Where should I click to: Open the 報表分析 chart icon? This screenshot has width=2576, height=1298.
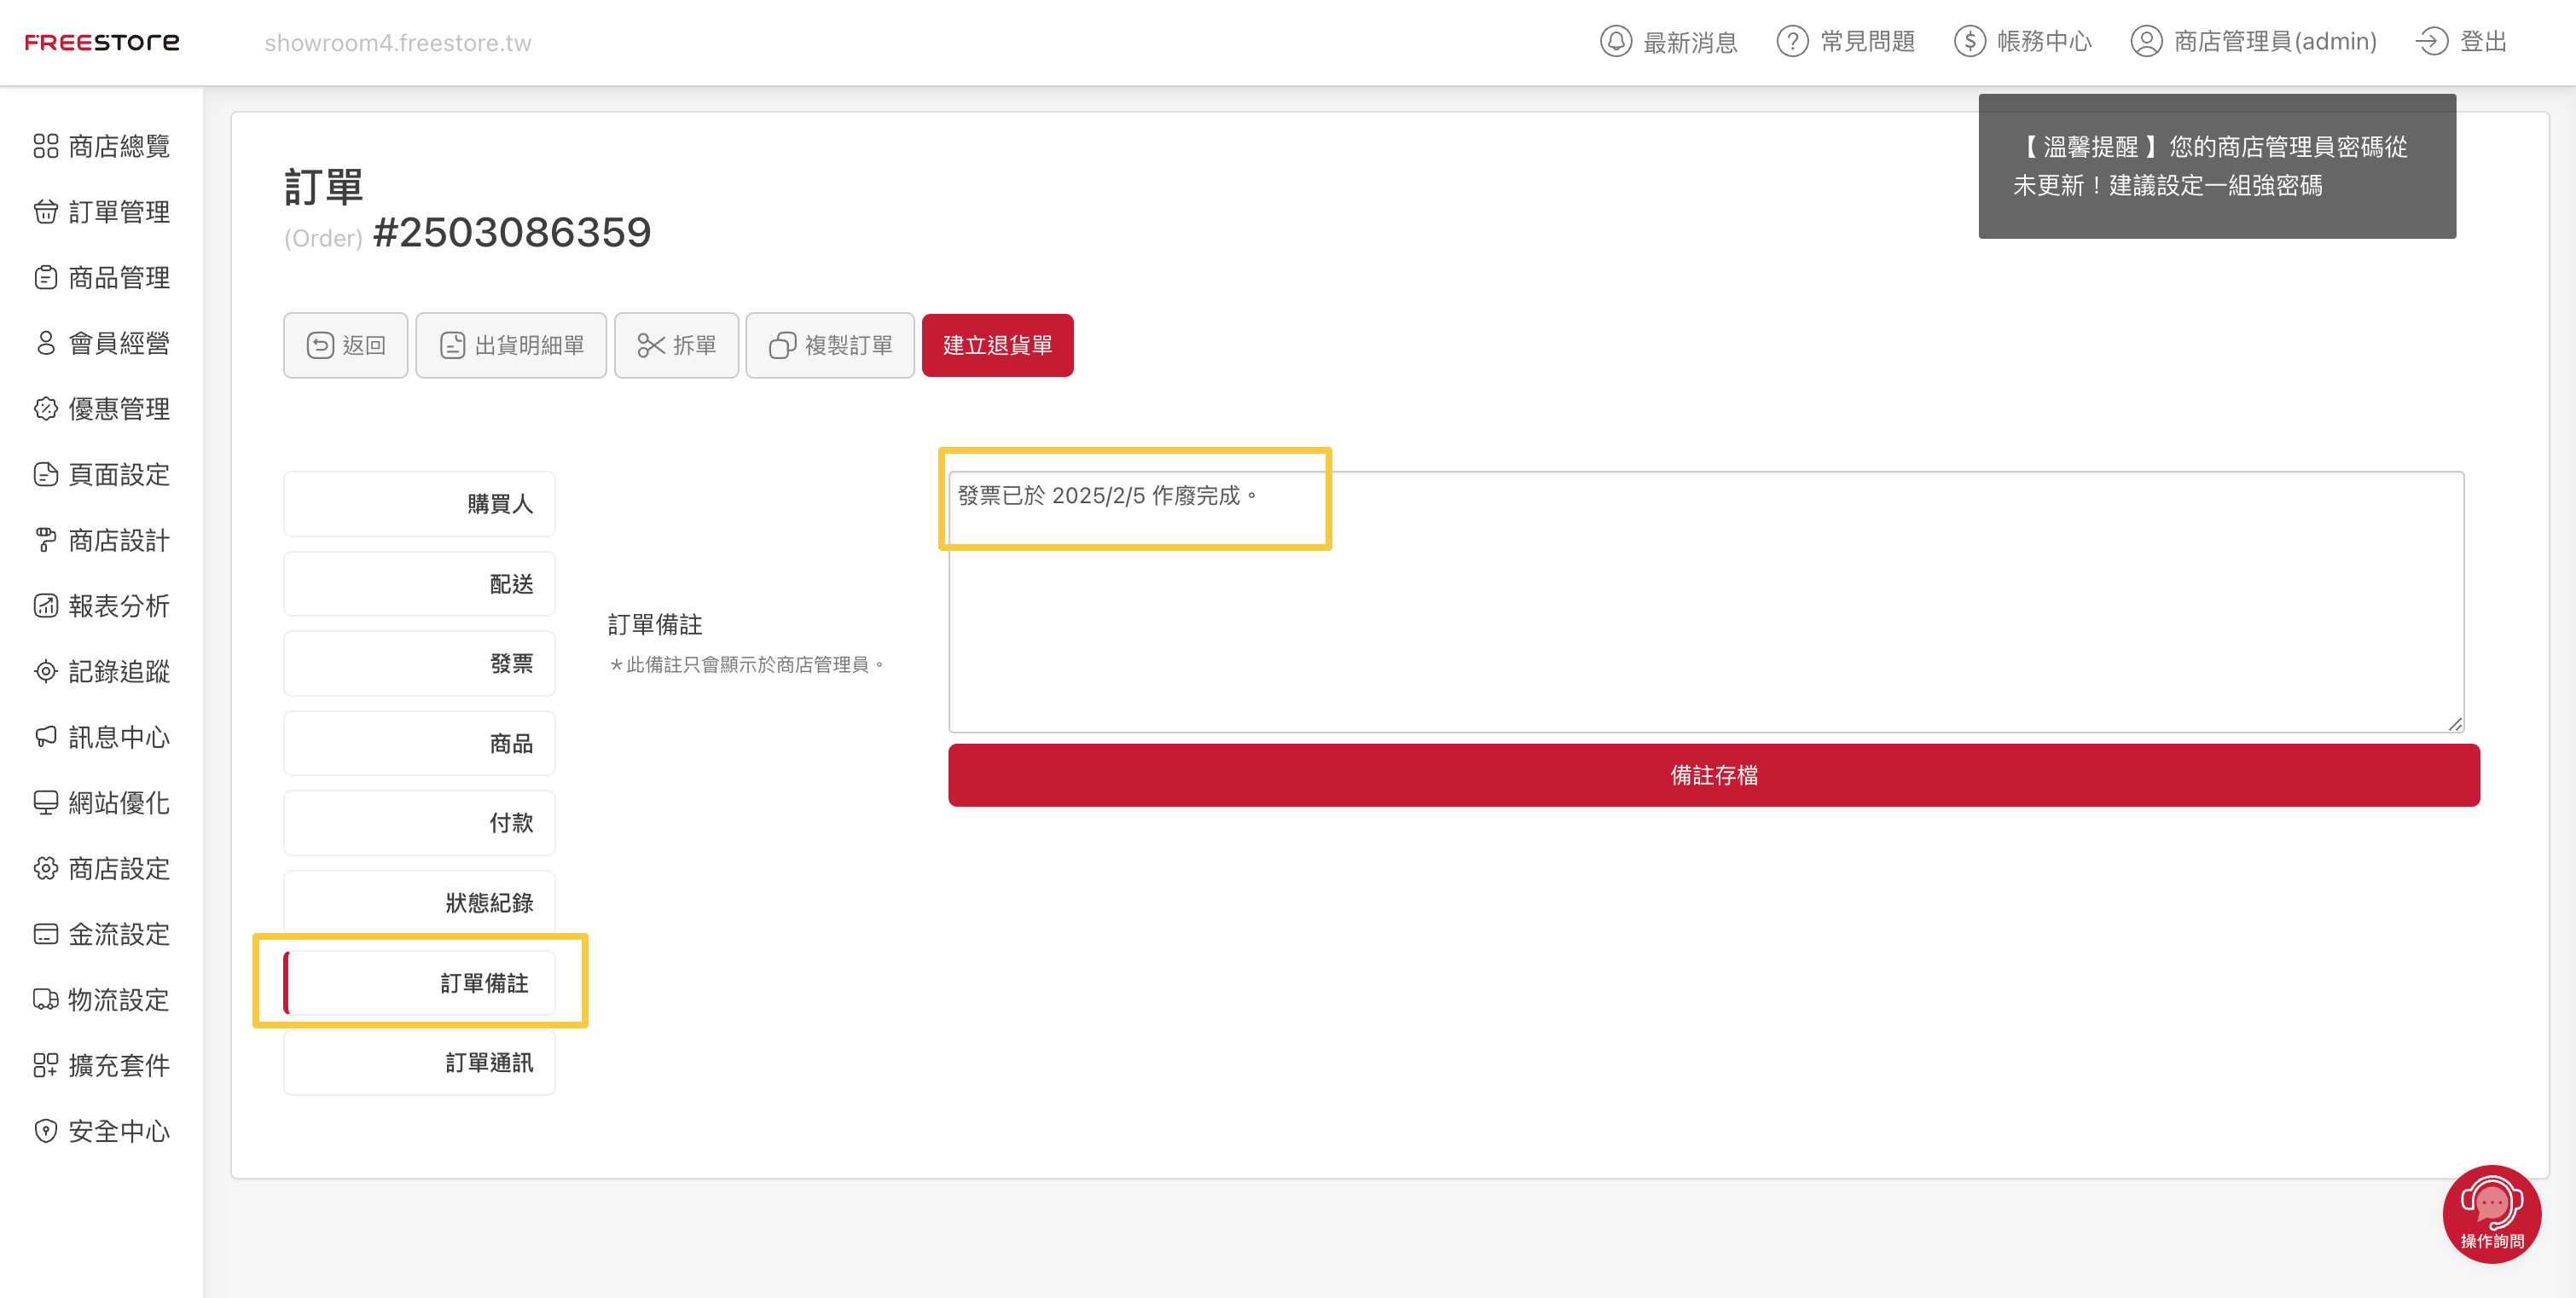coord(45,605)
